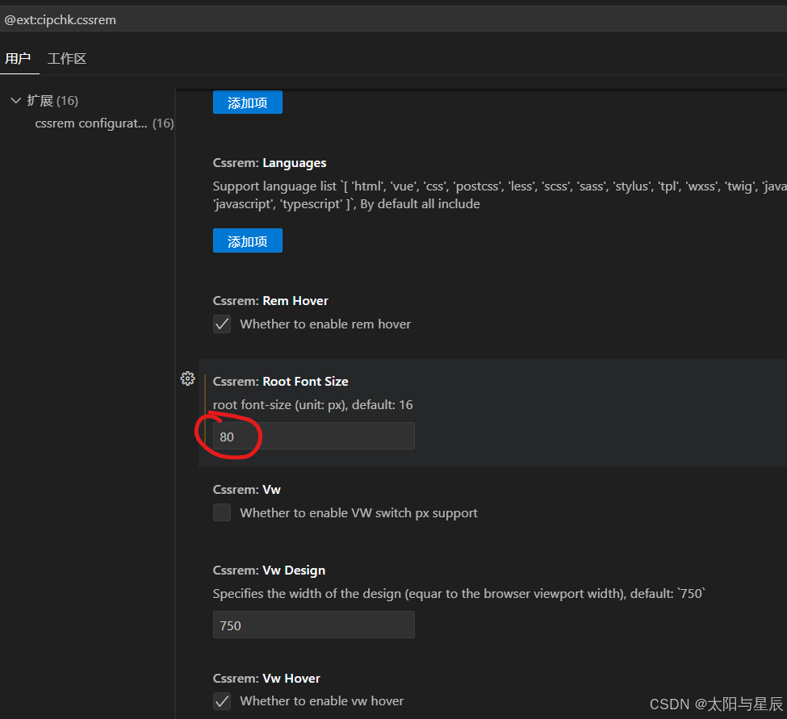The width and height of the screenshot is (787, 719).
Task: Collapse the 扩展 (16) tree section
Action: (16, 101)
